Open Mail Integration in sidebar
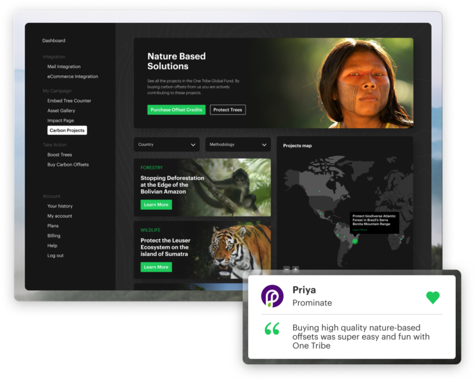The height and width of the screenshot is (381, 475). click(x=64, y=67)
